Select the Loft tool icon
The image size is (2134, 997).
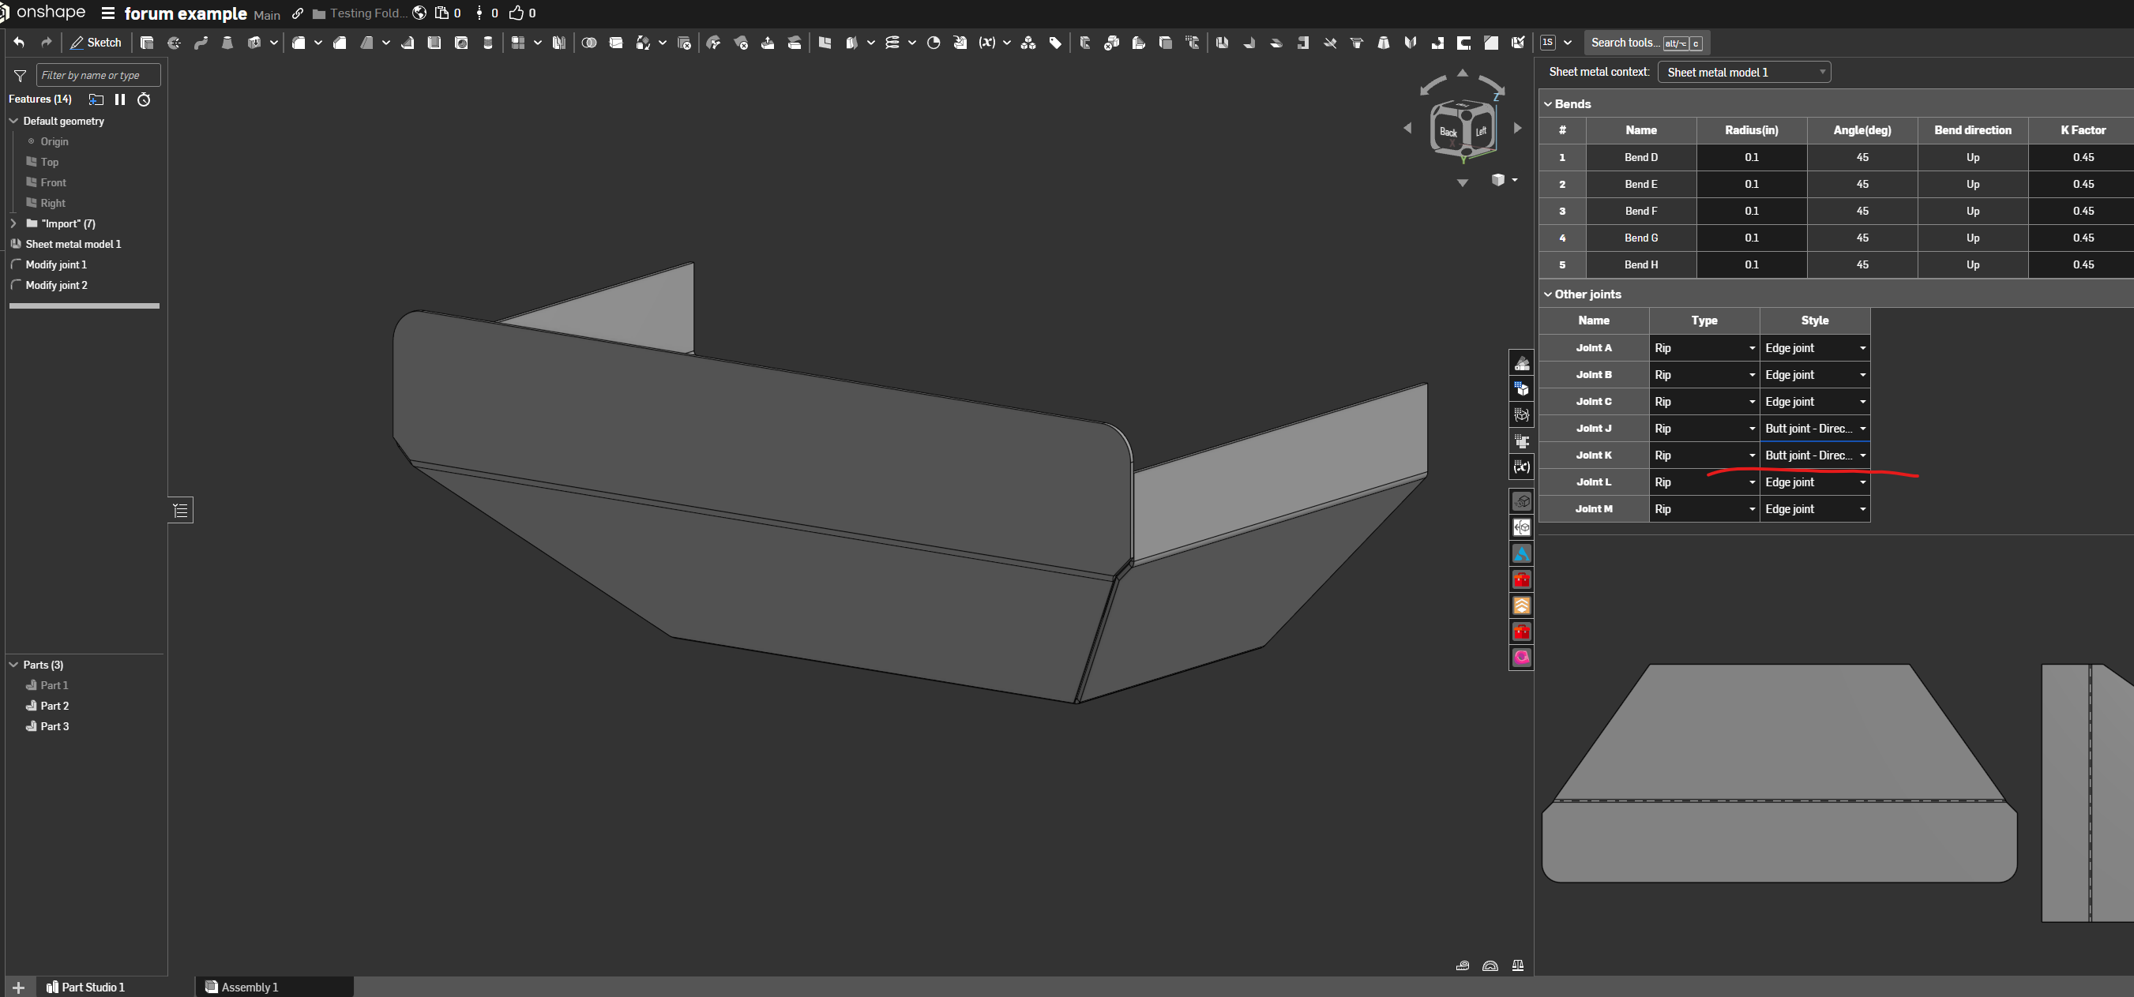227,42
